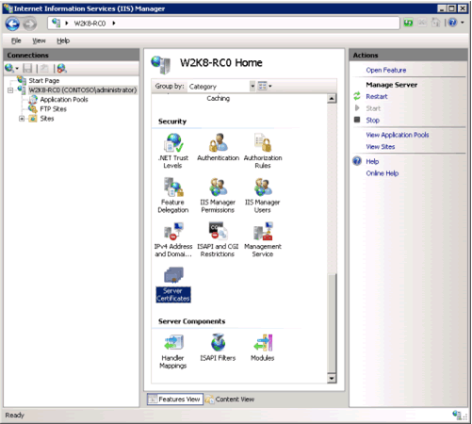The width and height of the screenshot is (472, 424).
Task: Switch to Content View tab
Action: [230, 400]
